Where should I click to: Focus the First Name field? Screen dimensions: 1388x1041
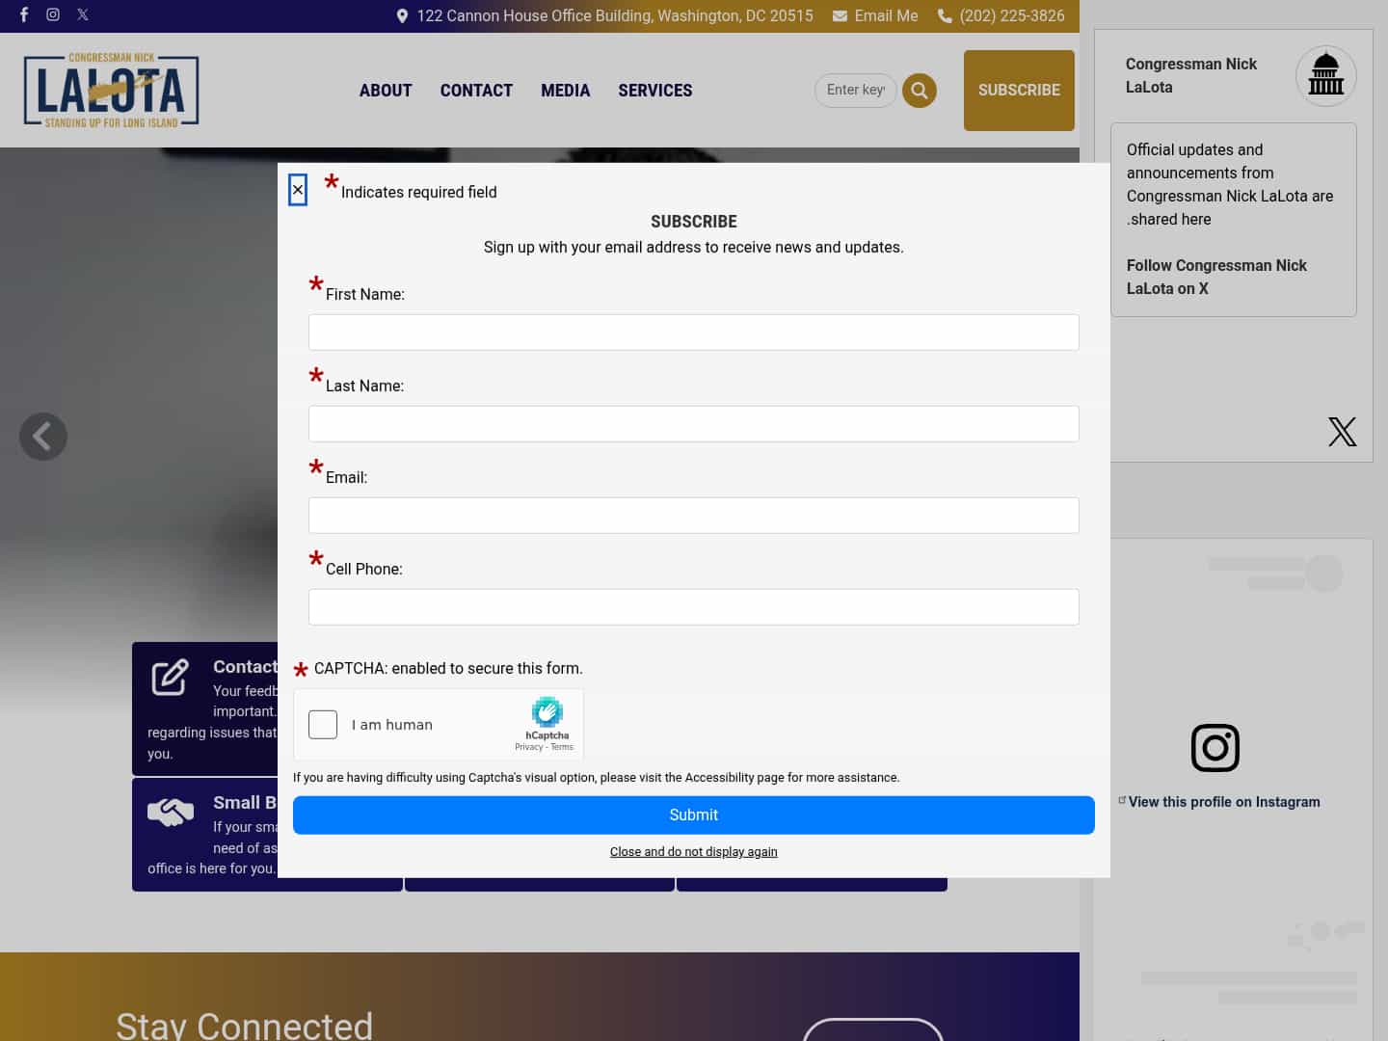tap(694, 333)
